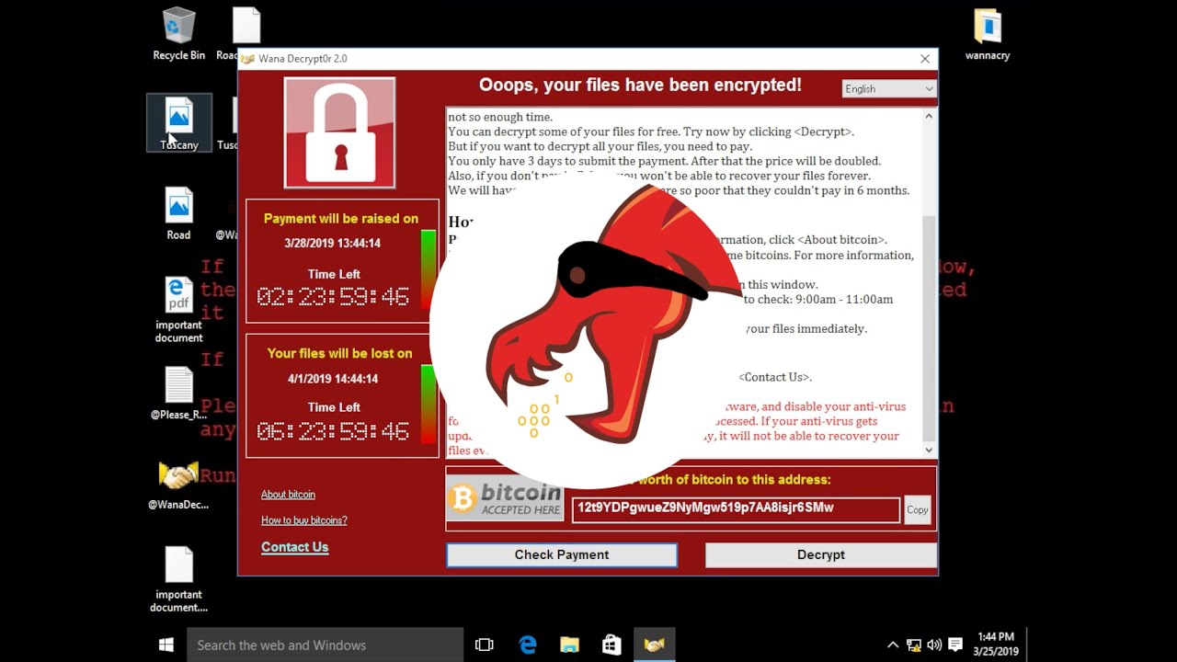The height and width of the screenshot is (662, 1177).
Task: Select the Tuscany image file icon
Action: (178, 122)
